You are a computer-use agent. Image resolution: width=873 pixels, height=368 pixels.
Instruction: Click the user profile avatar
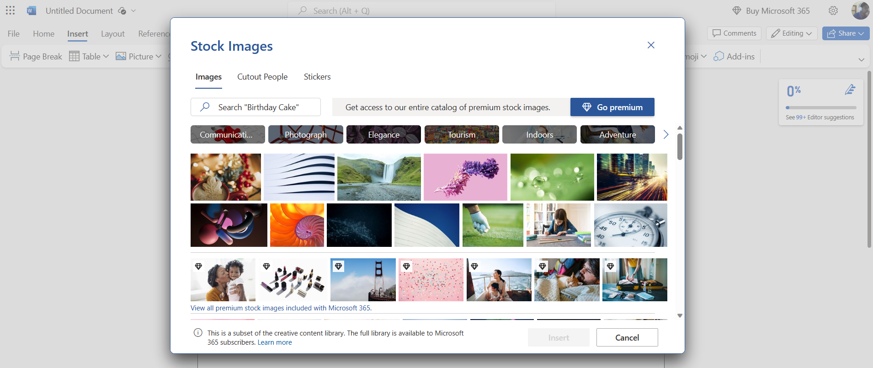(860, 11)
